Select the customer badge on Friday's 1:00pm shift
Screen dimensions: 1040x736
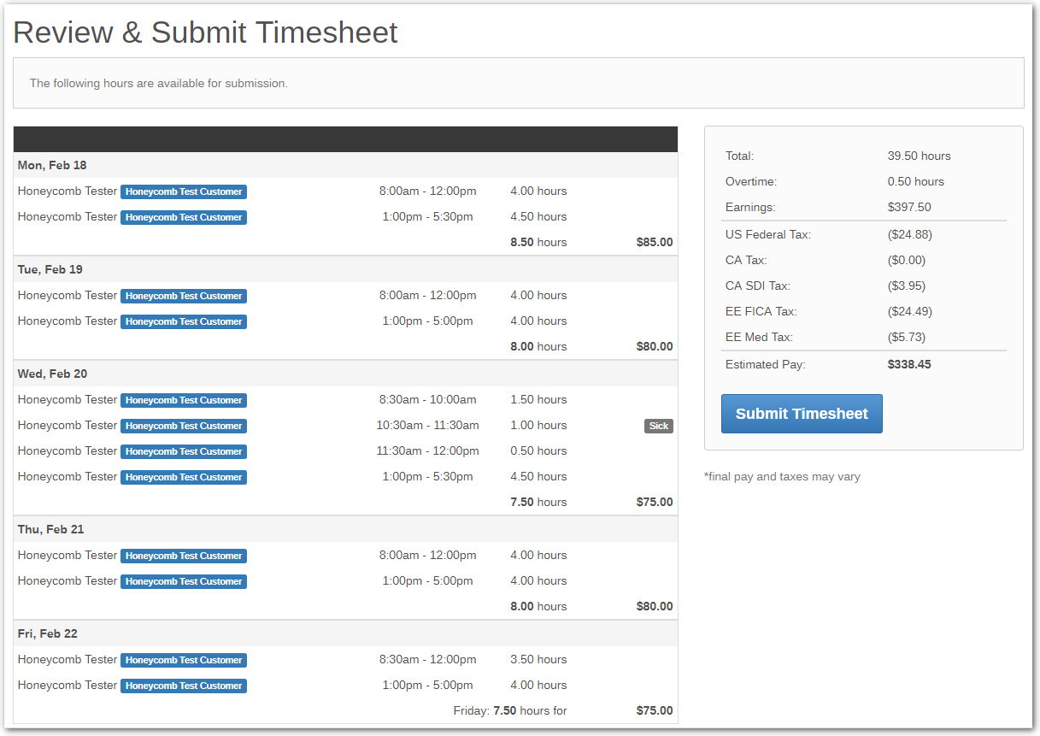point(183,686)
